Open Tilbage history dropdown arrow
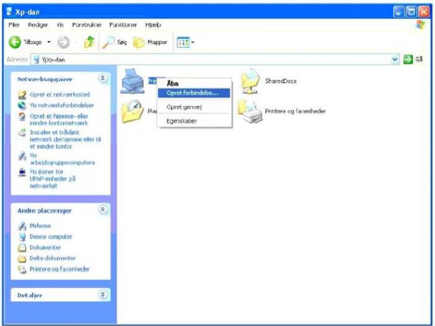Viewport: 435px width, 326px height. pos(49,42)
